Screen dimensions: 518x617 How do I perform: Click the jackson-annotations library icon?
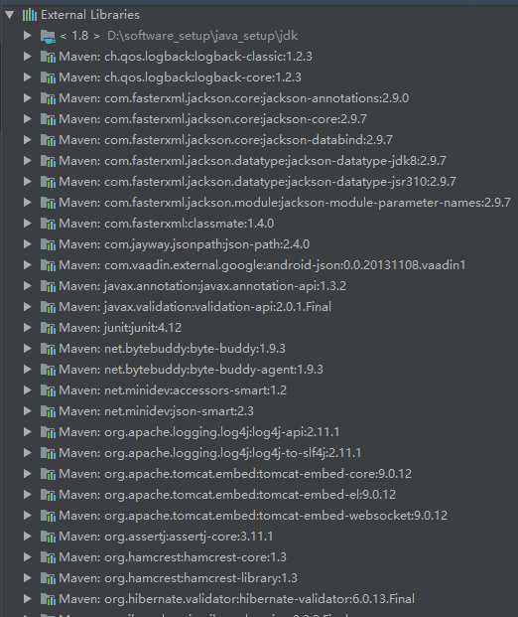pos(48,98)
